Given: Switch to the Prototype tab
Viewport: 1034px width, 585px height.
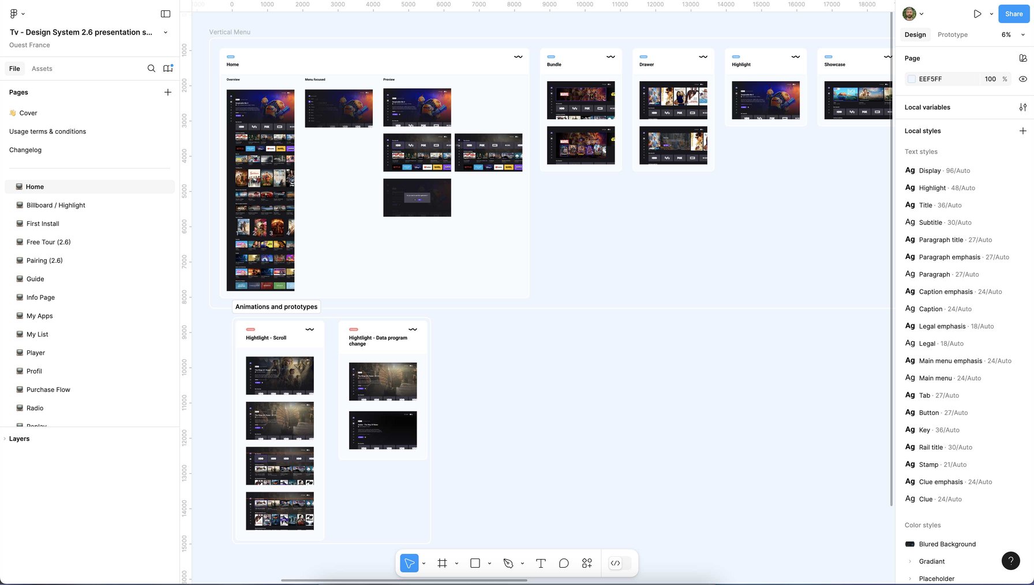Looking at the screenshot, I should (x=952, y=35).
